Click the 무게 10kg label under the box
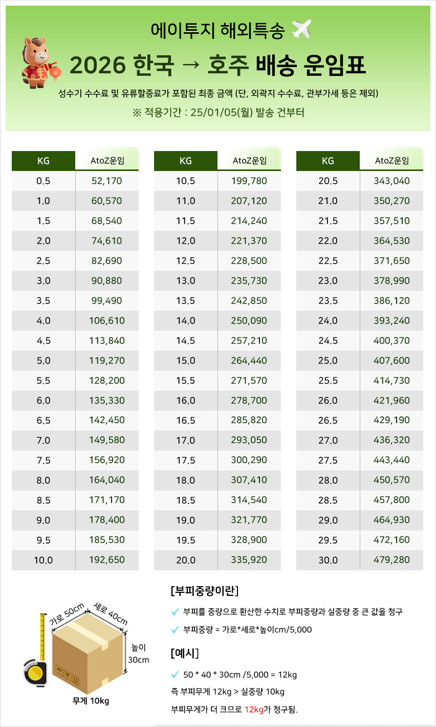The height and width of the screenshot is (727, 436). click(91, 701)
